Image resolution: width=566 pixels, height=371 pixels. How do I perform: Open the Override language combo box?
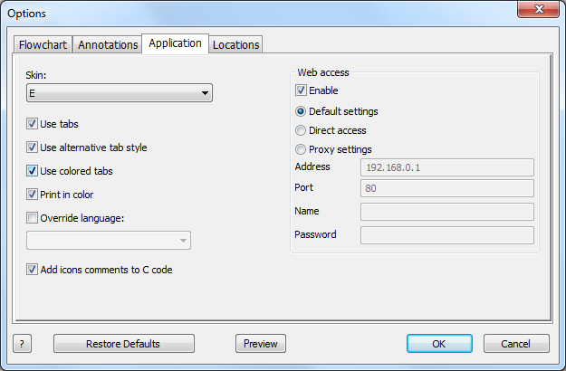(109, 241)
